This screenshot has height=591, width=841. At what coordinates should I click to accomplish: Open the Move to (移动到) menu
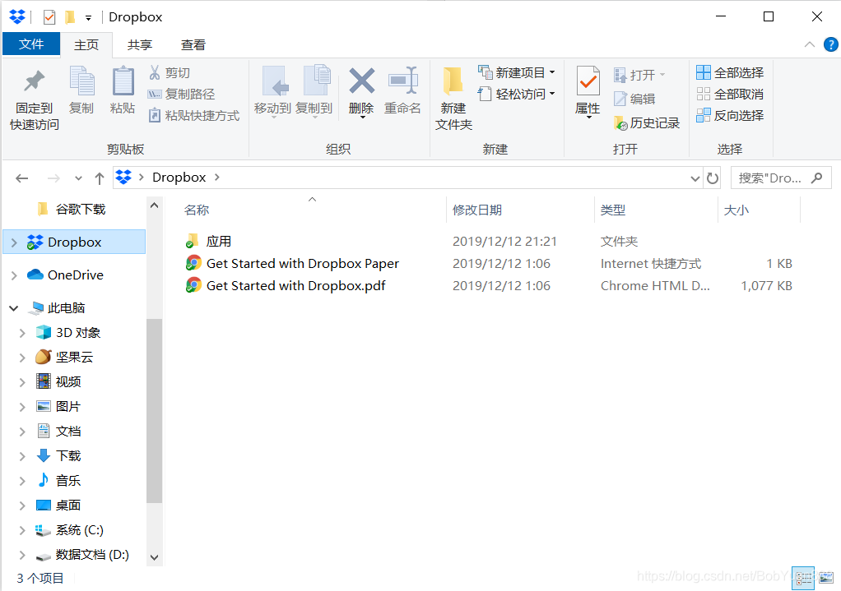[272, 91]
